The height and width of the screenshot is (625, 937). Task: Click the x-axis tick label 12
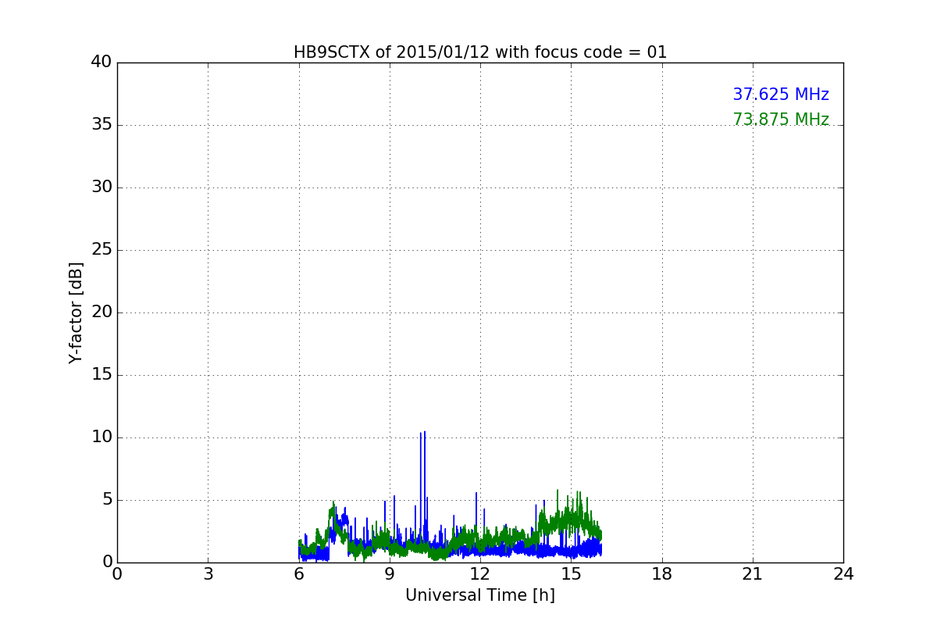click(480, 574)
